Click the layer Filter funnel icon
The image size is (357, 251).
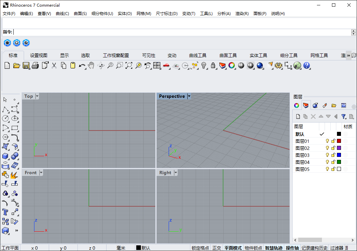click(344, 116)
